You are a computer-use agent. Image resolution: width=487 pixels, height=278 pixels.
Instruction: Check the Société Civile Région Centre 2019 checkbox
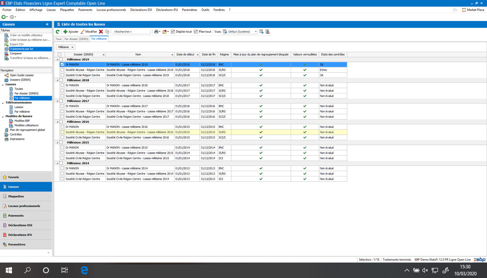tap(62, 75)
